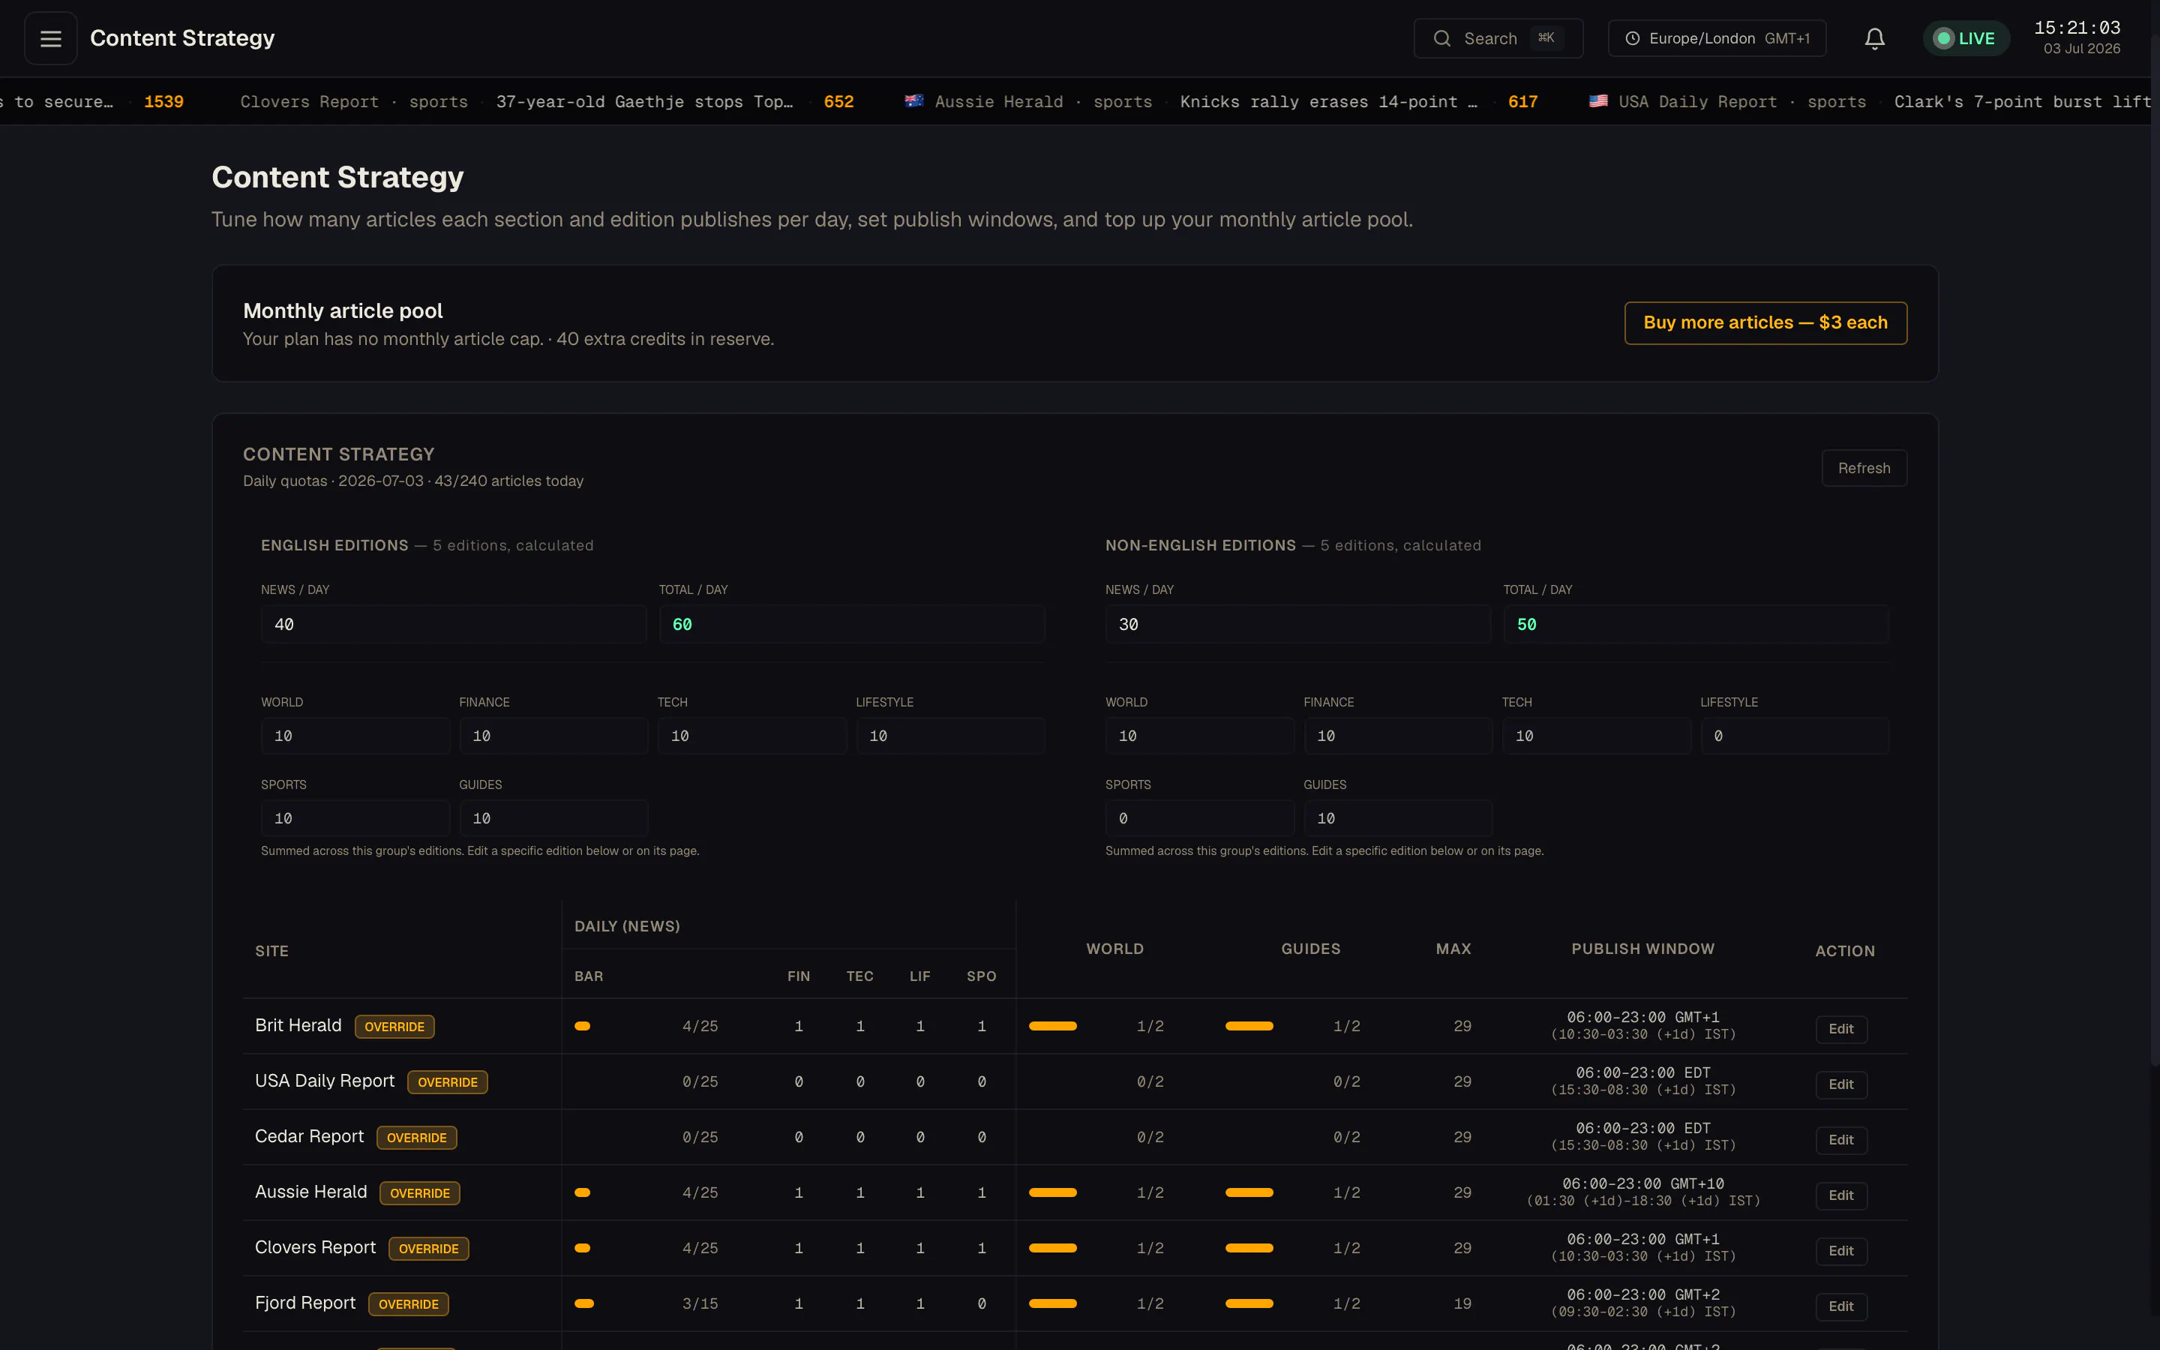Screen dimensions: 2160x1350
Task: Click the search magnifier icon
Action: (x=1441, y=38)
